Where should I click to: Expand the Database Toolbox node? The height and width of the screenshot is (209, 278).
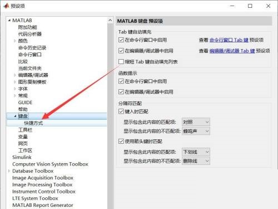pos(9,171)
